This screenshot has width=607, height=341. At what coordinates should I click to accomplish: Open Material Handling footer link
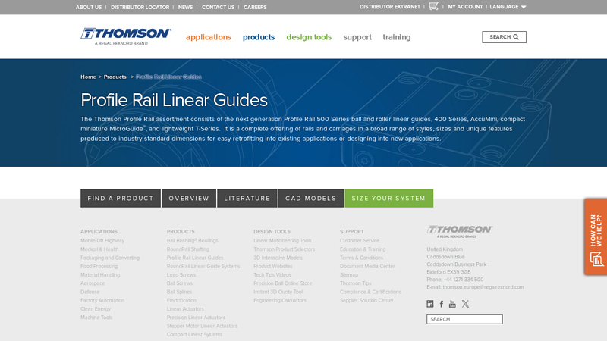[100, 275]
